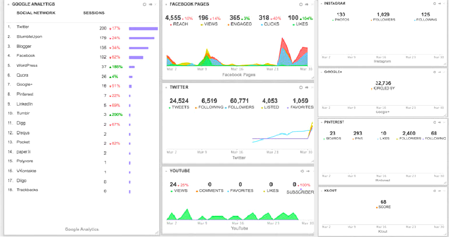Select the Tumblr row
This screenshot has height=237, width=449.
pyautogui.click(x=82, y=114)
